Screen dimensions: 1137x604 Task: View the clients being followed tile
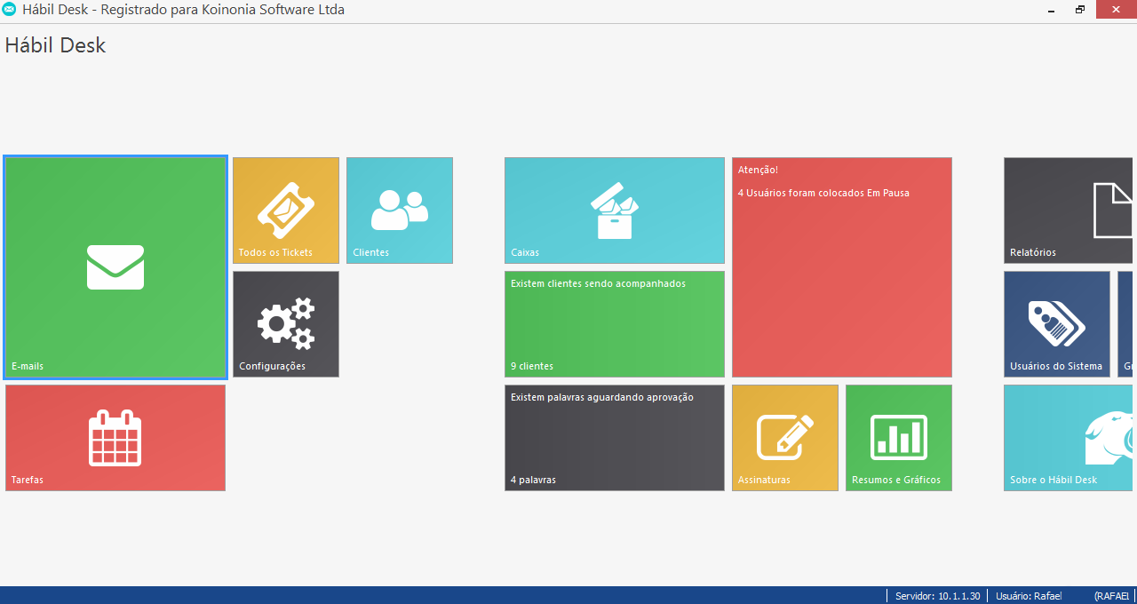(x=615, y=324)
